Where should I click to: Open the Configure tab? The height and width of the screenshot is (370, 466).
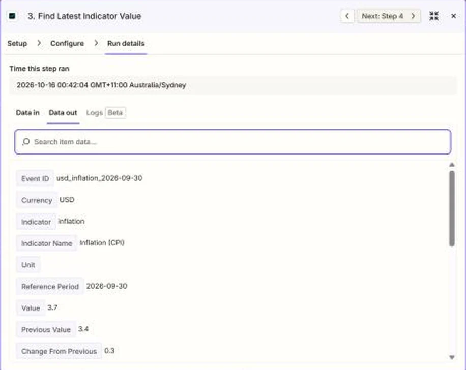click(x=67, y=43)
